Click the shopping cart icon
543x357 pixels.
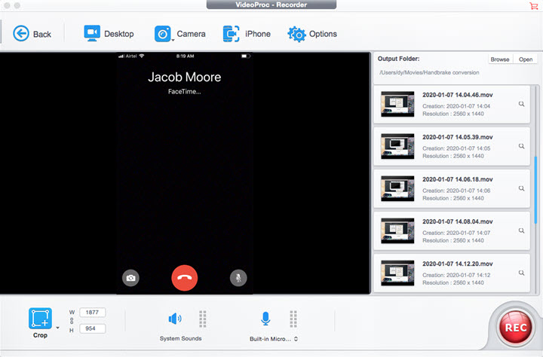coord(535,6)
